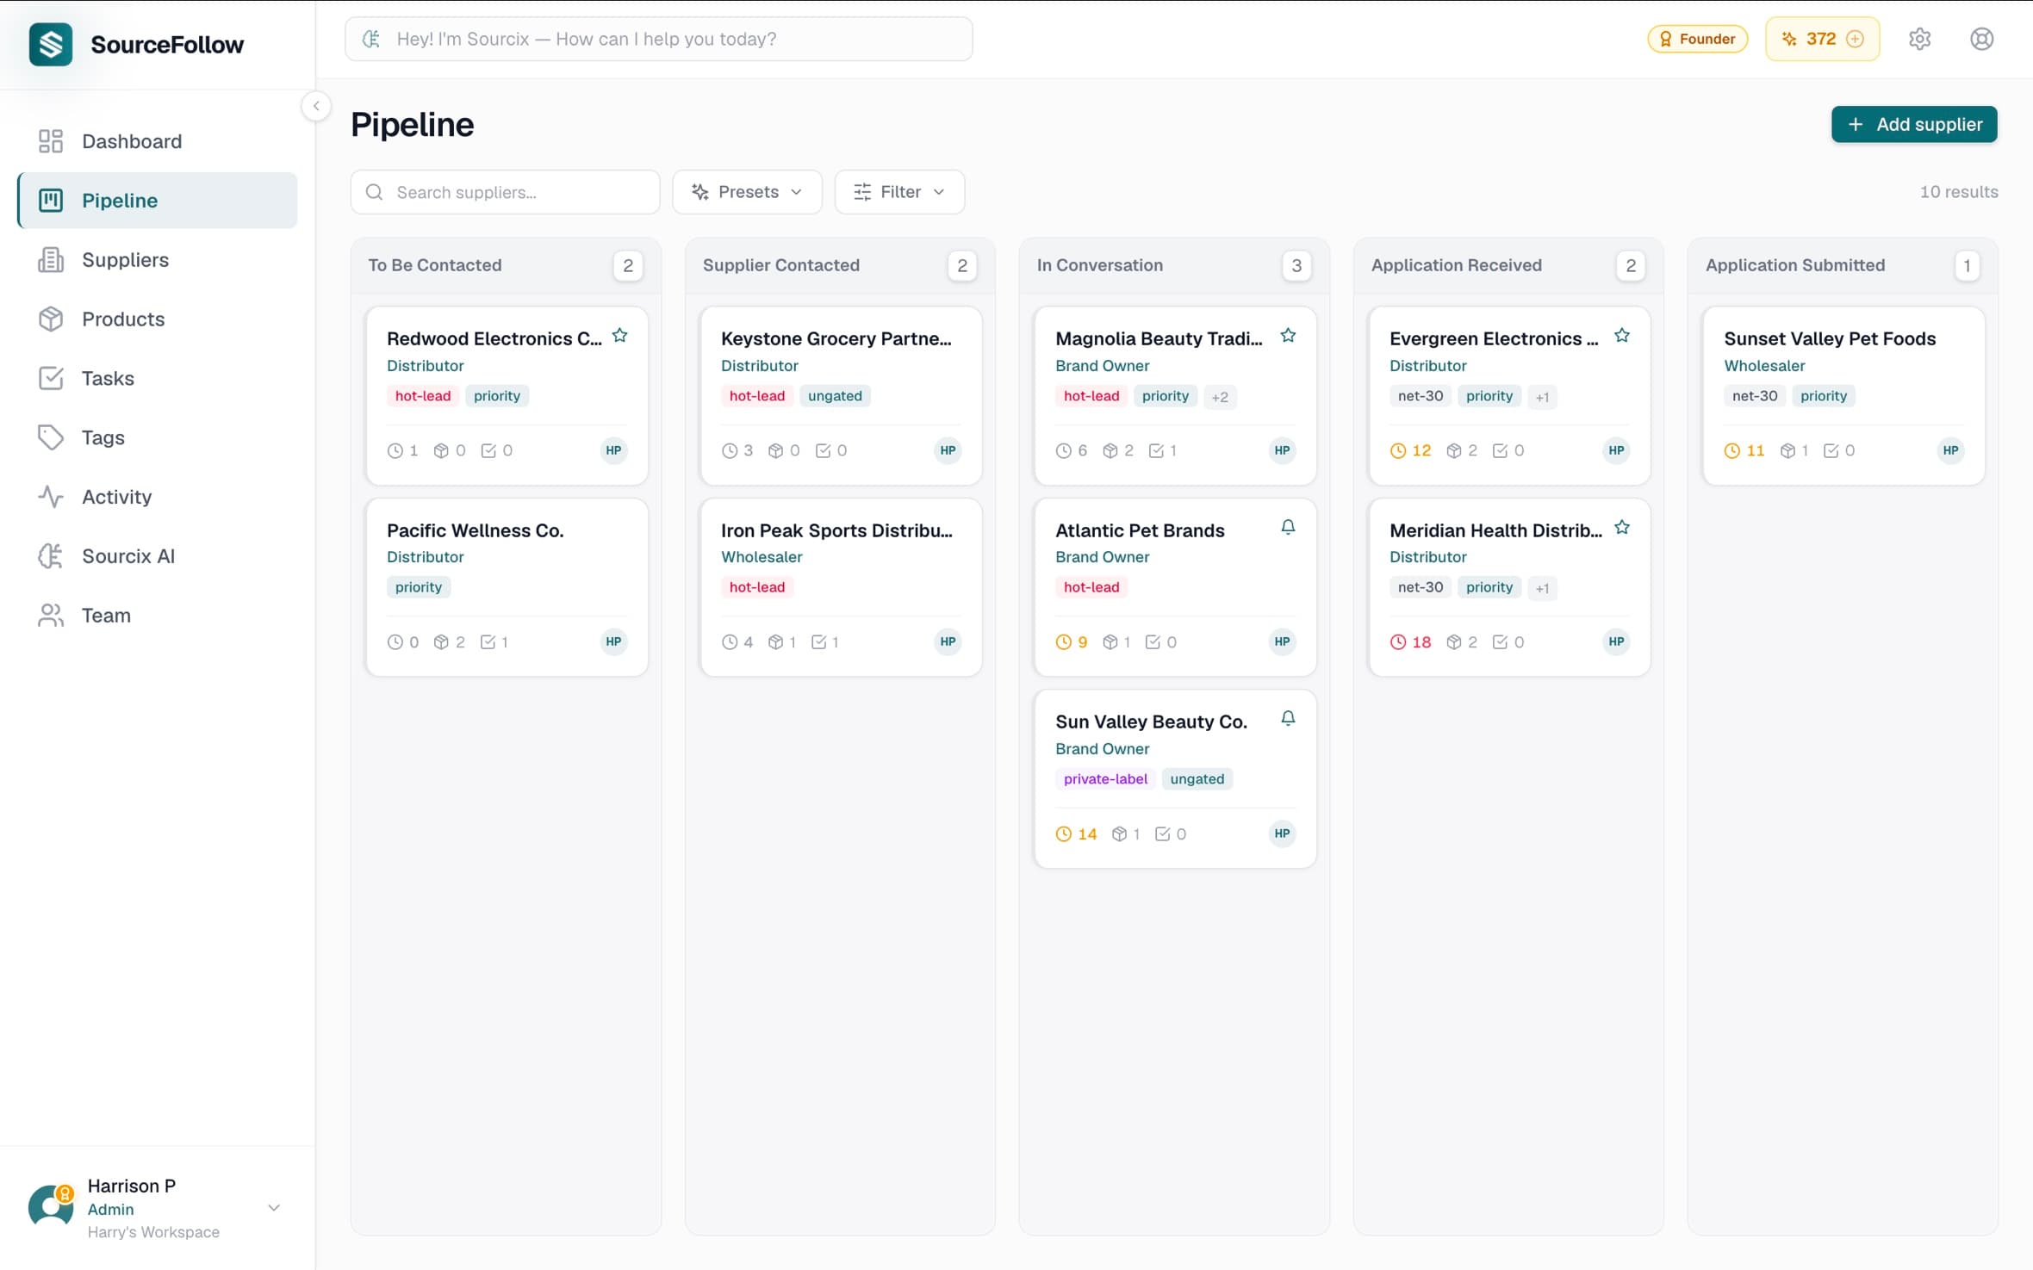This screenshot has width=2033, height=1270.
Task: Toggle the notification bell on Atlantic Pet Brands
Action: point(1288,526)
